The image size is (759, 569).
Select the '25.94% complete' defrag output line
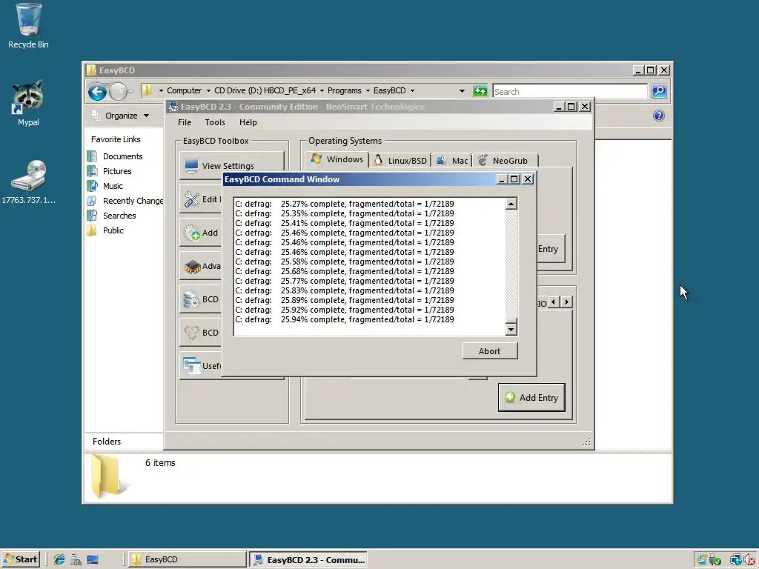345,319
